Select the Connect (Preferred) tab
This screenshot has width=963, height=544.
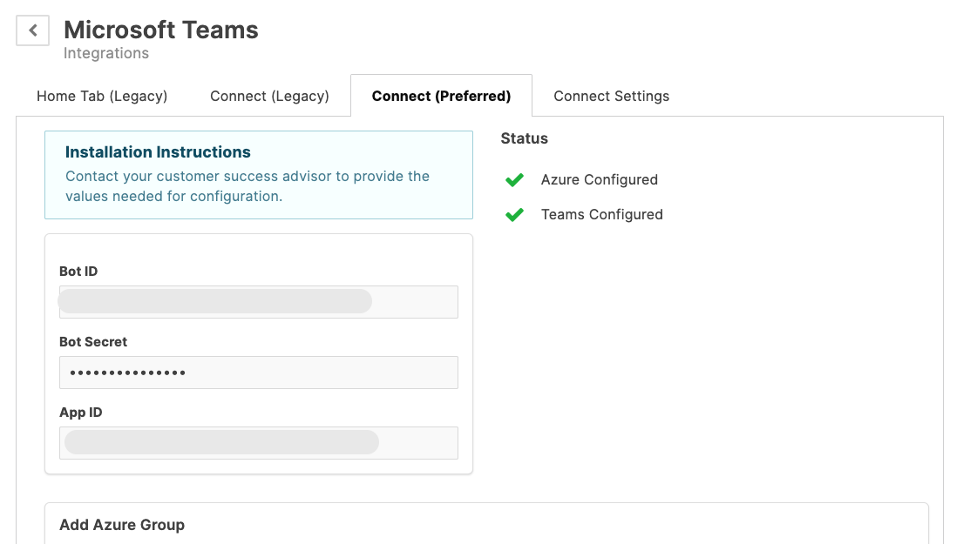coord(441,96)
